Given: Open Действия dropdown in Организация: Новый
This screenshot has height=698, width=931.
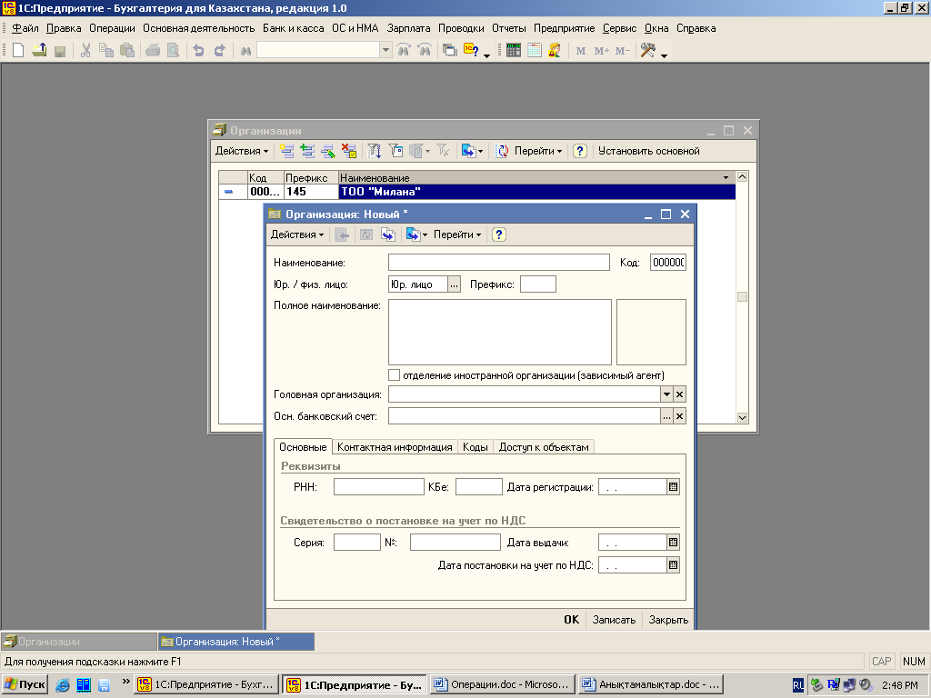Looking at the screenshot, I should pyautogui.click(x=297, y=235).
